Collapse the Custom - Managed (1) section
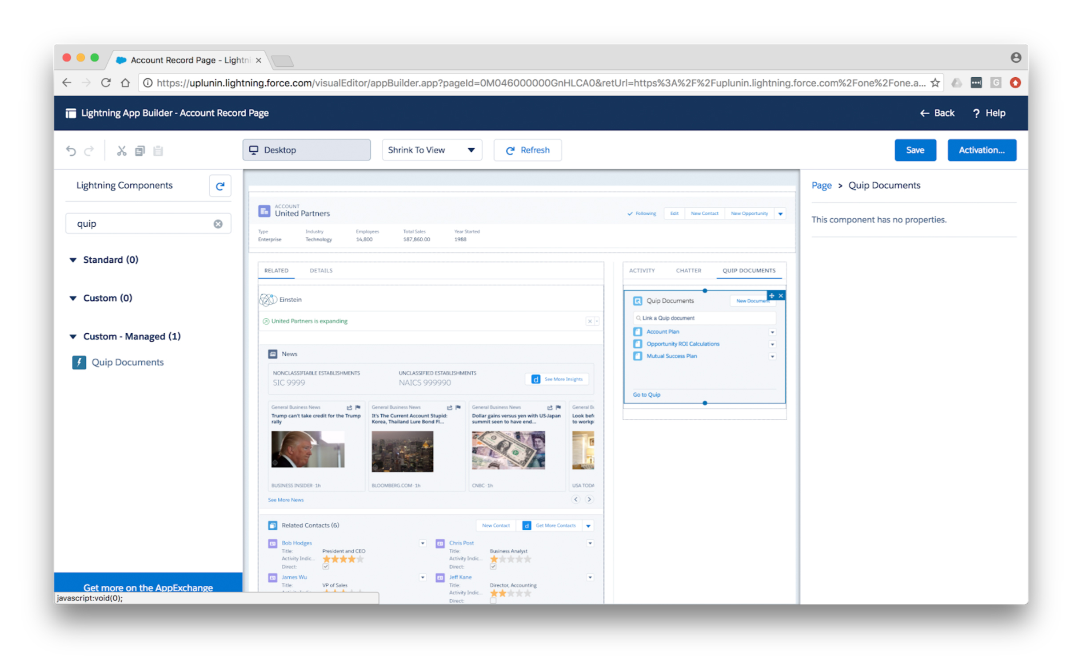The image size is (1070, 663). point(73,336)
